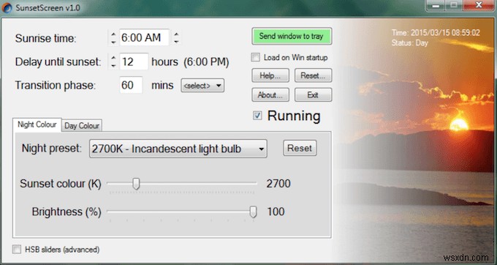Increase delay until sunset hours up arrow
This screenshot has height=265, width=497.
pos(113,58)
